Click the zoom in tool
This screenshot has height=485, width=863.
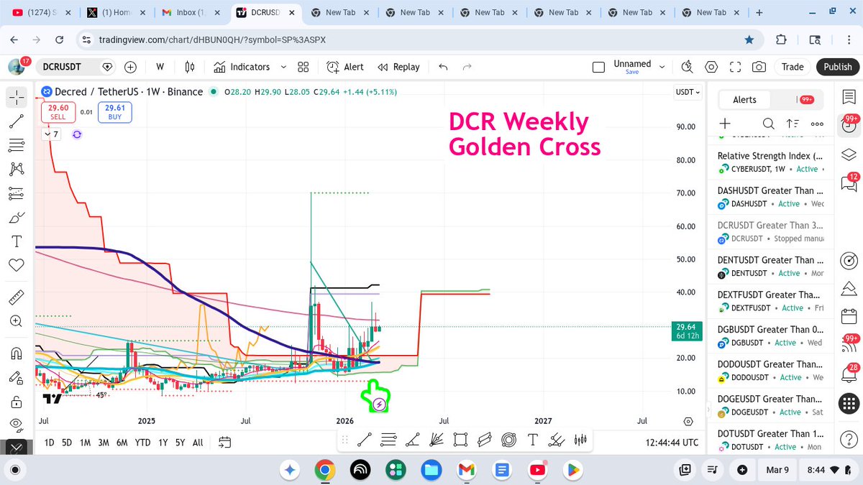point(17,322)
